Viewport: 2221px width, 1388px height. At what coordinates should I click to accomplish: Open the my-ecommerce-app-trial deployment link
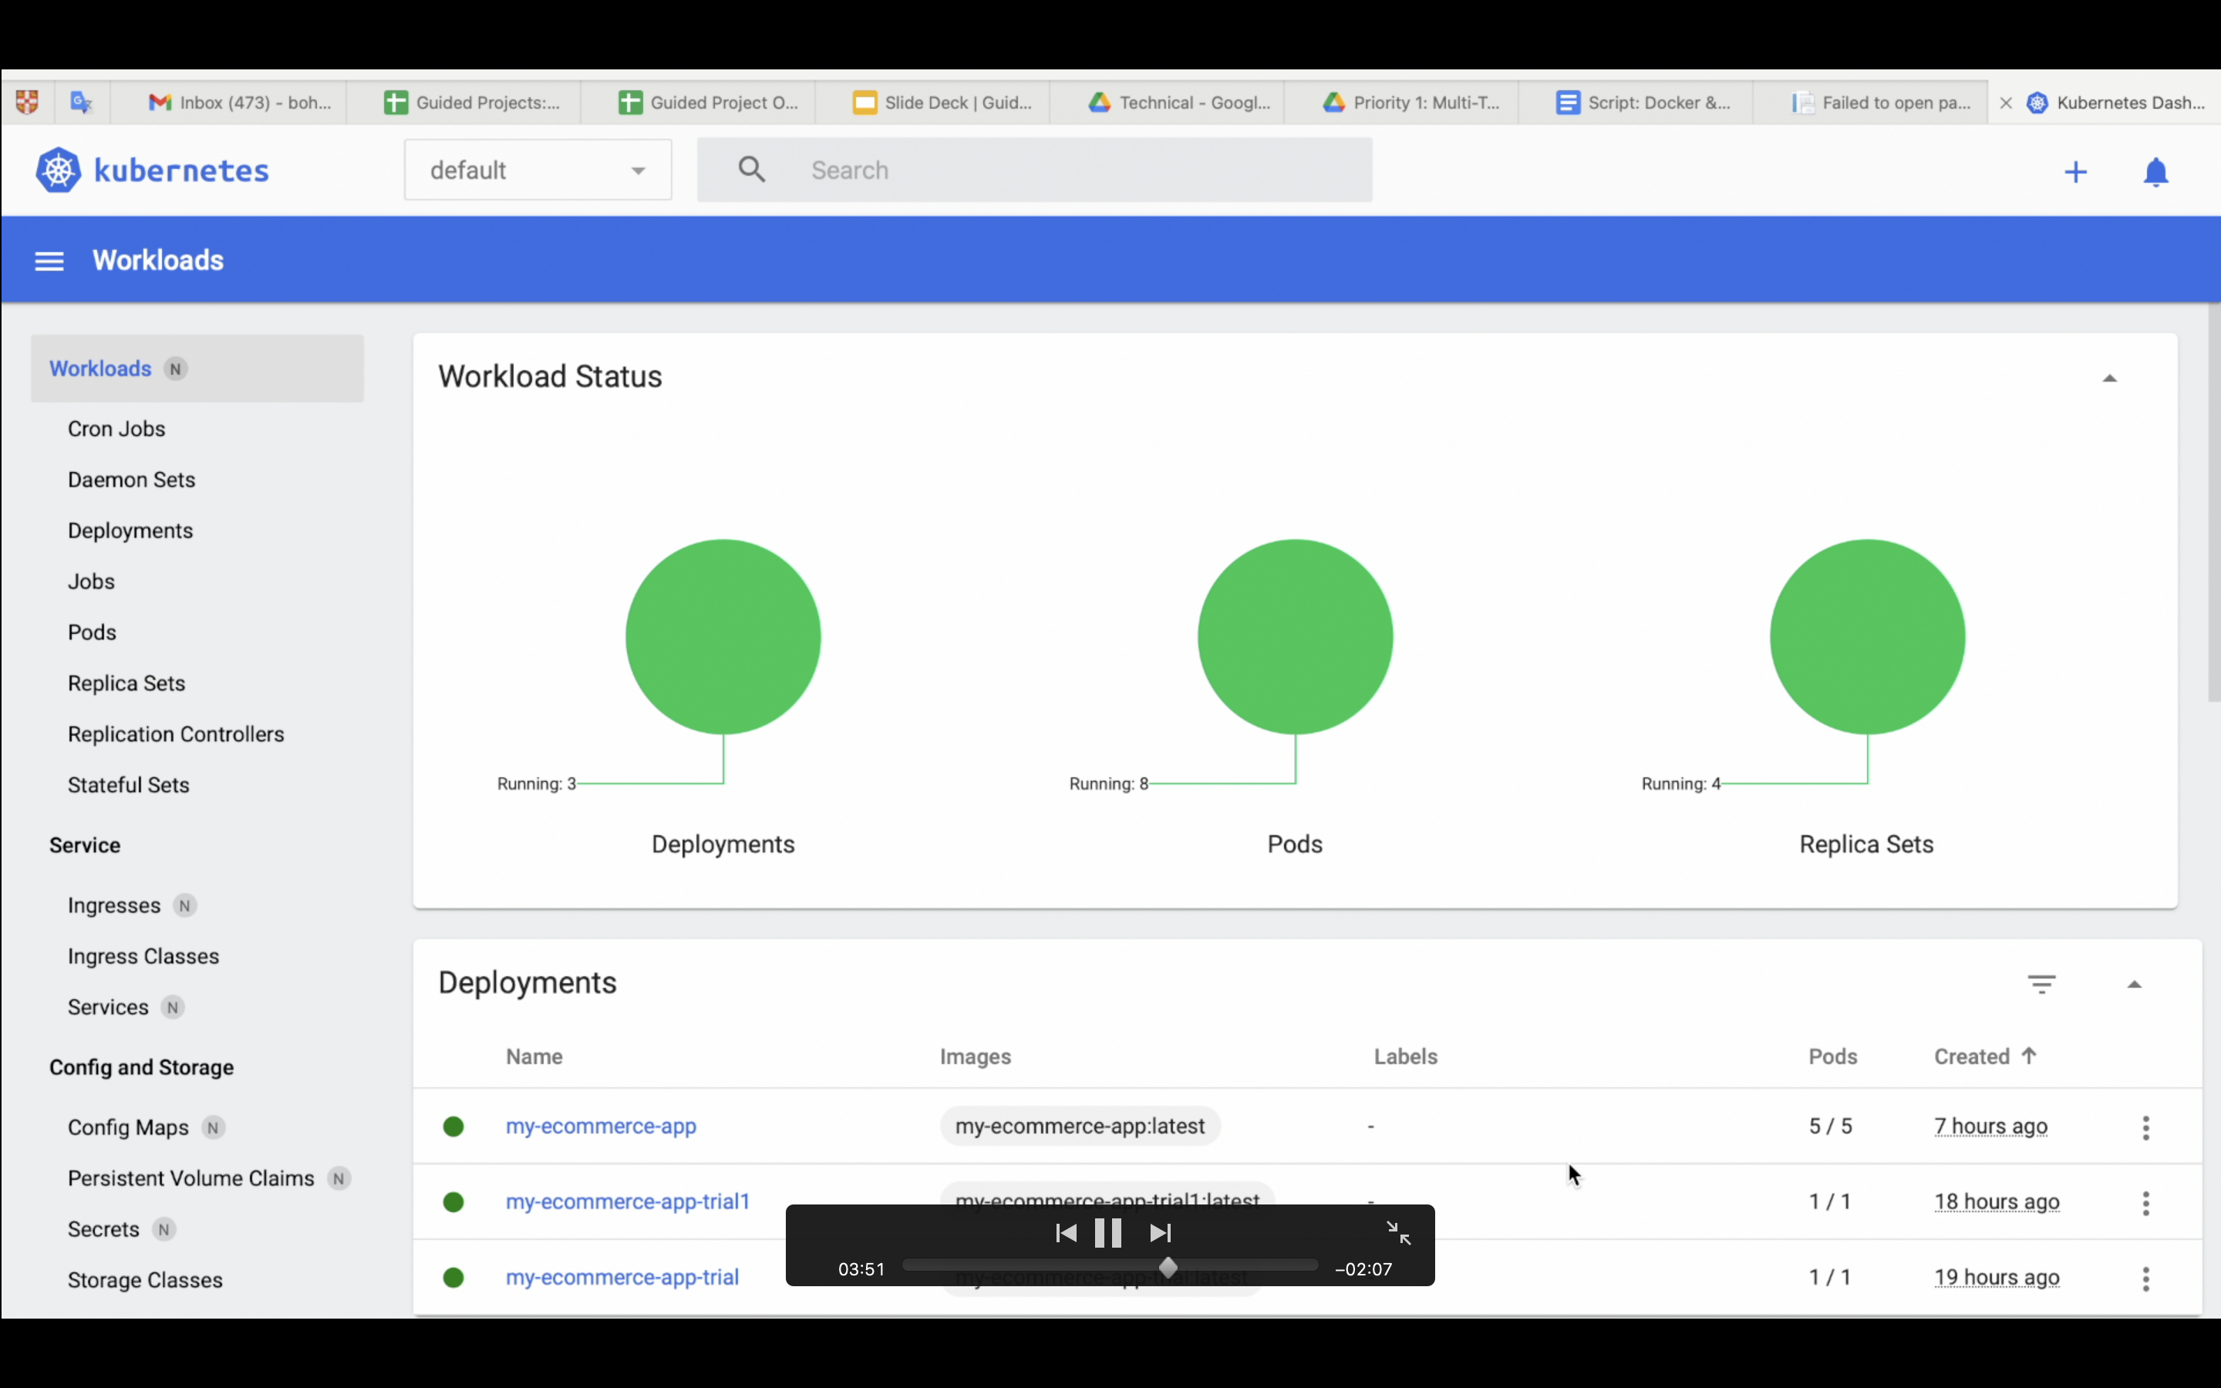622,1277
